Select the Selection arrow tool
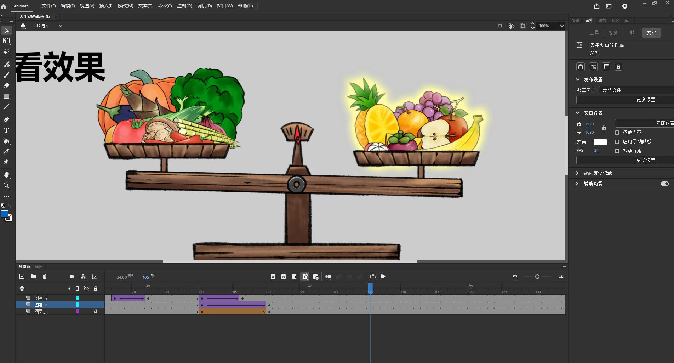Screen dimensions: 674x363 click(x=6, y=30)
